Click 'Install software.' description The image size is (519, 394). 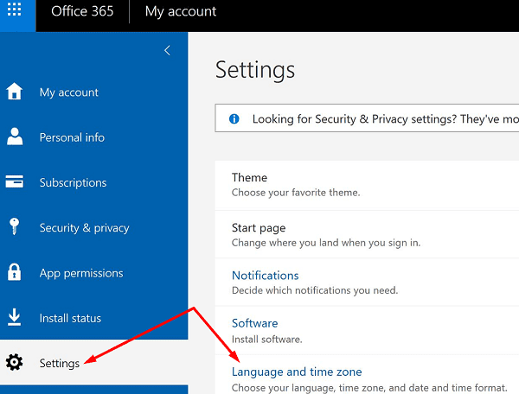click(266, 339)
